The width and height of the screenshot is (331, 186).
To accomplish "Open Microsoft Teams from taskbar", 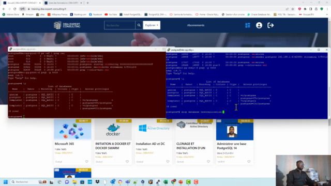I will pos(128,182).
